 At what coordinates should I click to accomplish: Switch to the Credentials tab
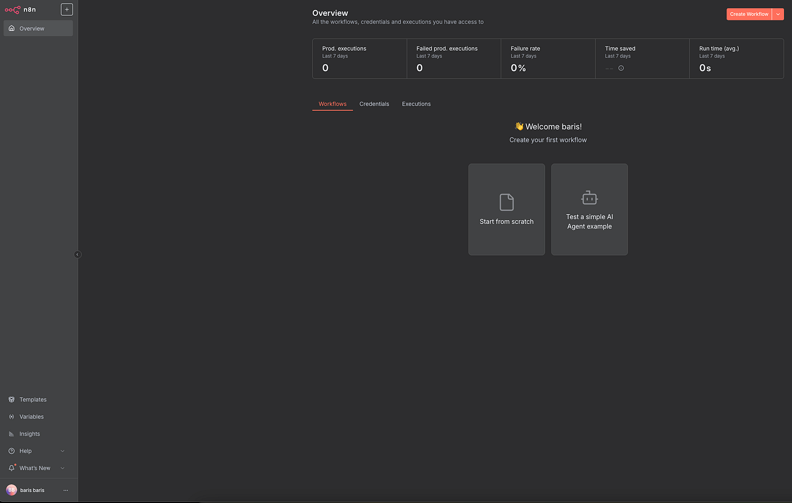pyautogui.click(x=375, y=104)
